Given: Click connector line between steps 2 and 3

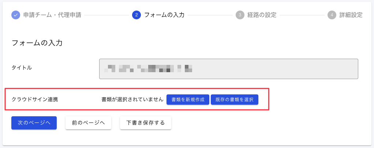Looking at the screenshot, I should click(210, 15).
